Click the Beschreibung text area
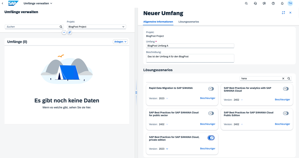Screen dimensions: 299x158 click(190, 58)
